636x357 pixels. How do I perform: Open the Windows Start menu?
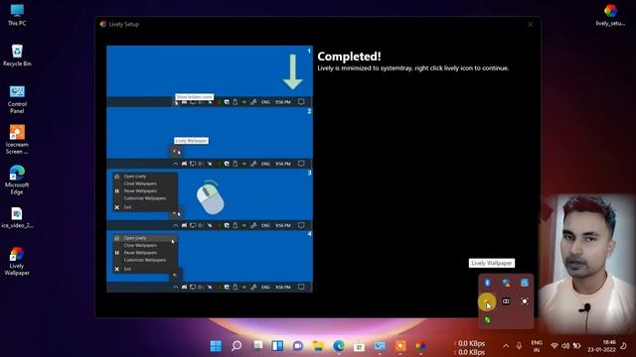pos(216,346)
